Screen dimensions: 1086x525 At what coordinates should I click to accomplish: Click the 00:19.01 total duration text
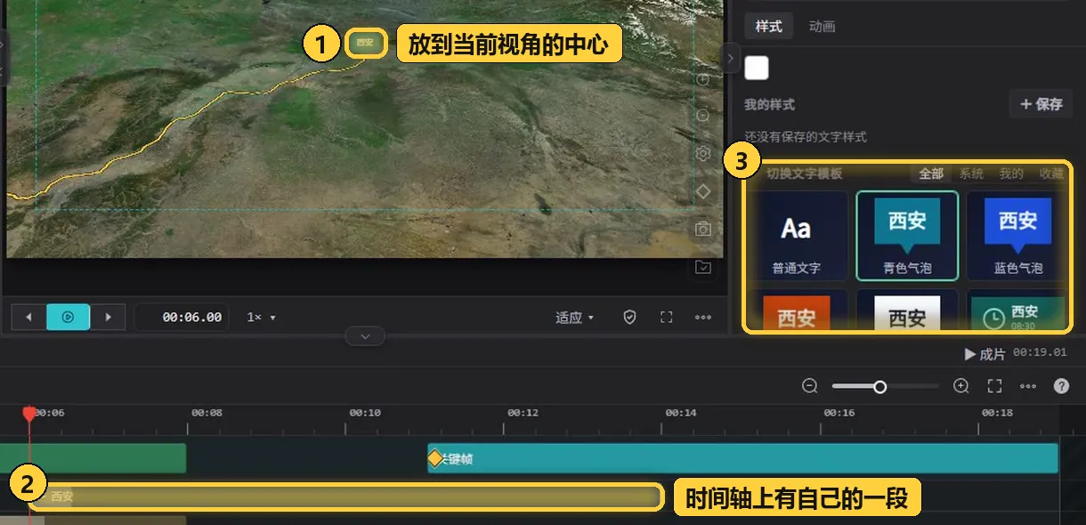1040,353
